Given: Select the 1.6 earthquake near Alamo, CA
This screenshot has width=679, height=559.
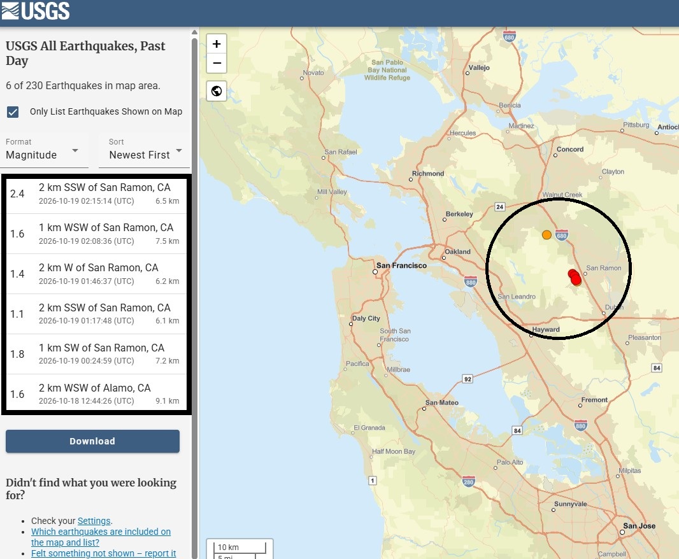Looking at the screenshot, I should click(x=97, y=393).
